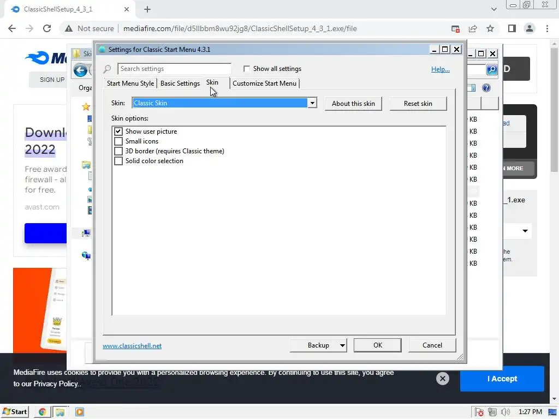Enable Solid color selection checkbox
Image resolution: width=559 pixels, height=419 pixels.
point(118,161)
